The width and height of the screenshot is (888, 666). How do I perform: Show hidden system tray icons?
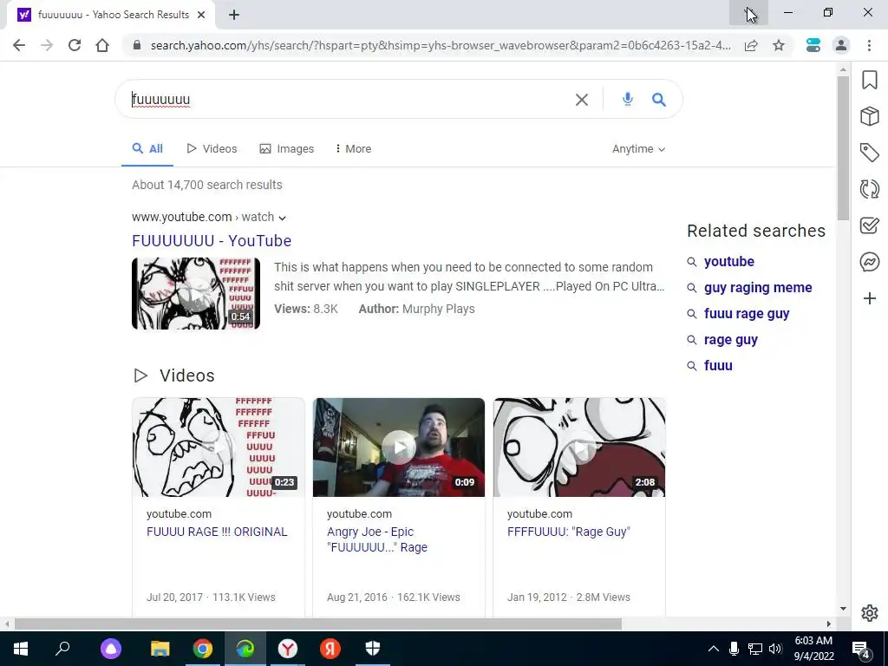714,649
